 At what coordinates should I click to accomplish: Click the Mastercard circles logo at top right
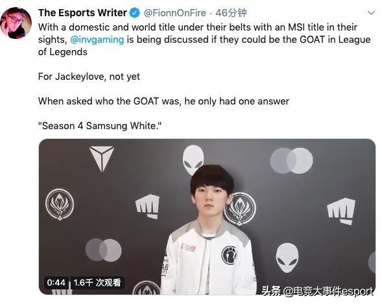click(x=291, y=161)
